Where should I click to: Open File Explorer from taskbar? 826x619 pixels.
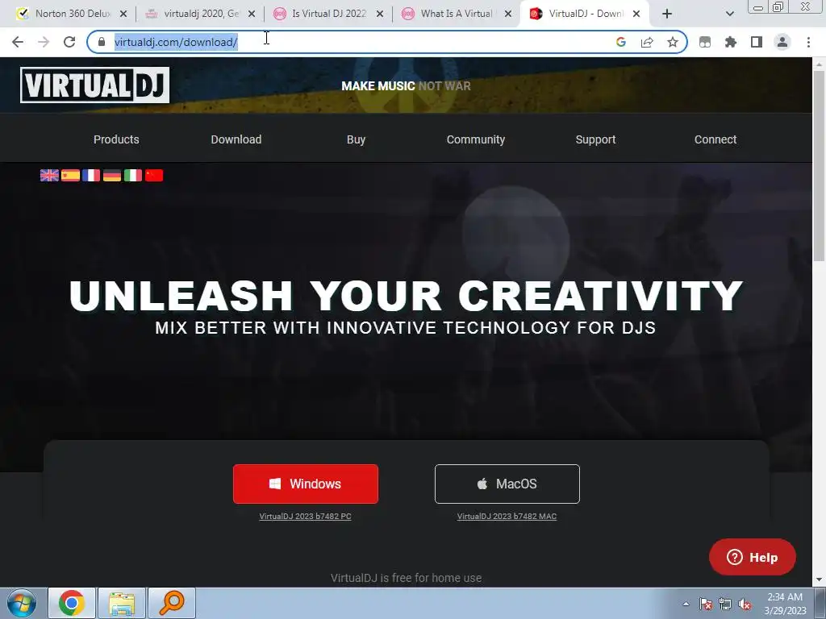click(122, 603)
